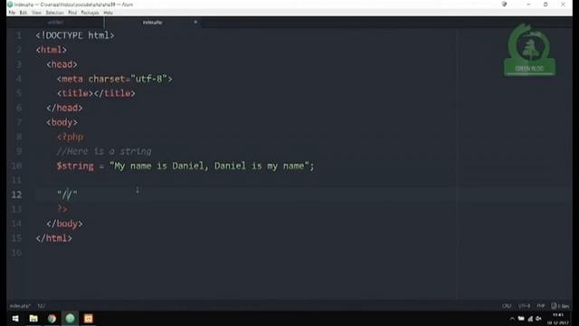Click the battery tray icon
The height and width of the screenshot is (326, 579).
pyautogui.click(x=521, y=319)
